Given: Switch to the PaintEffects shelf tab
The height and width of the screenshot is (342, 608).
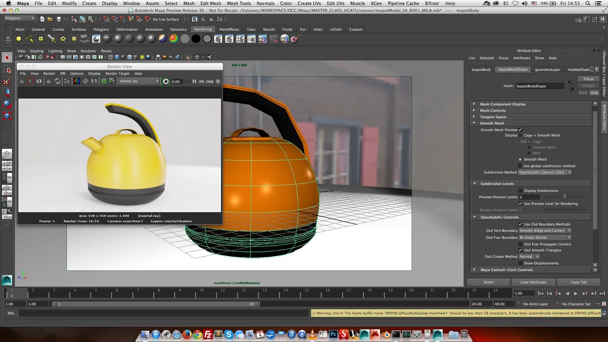Looking at the screenshot, I should (229, 29).
